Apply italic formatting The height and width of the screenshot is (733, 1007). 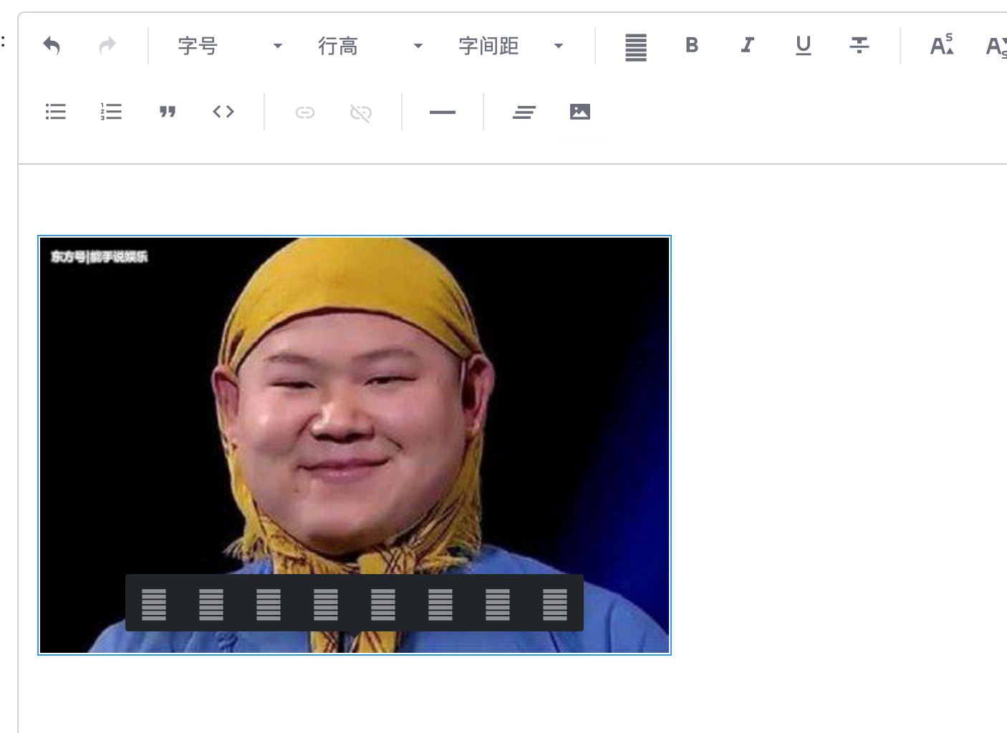tap(747, 45)
